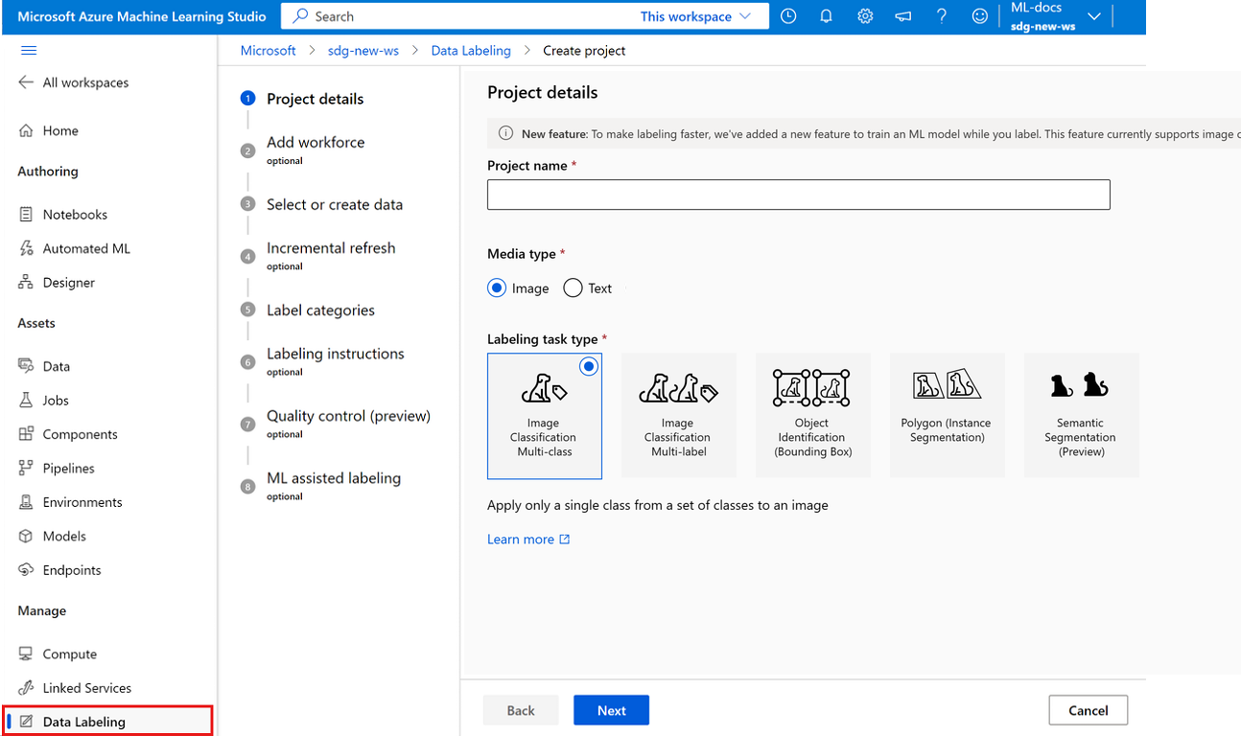The height and width of the screenshot is (736, 1241).
Task: Select the Image Classification Multi-label task type
Action: [x=679, y=415]
